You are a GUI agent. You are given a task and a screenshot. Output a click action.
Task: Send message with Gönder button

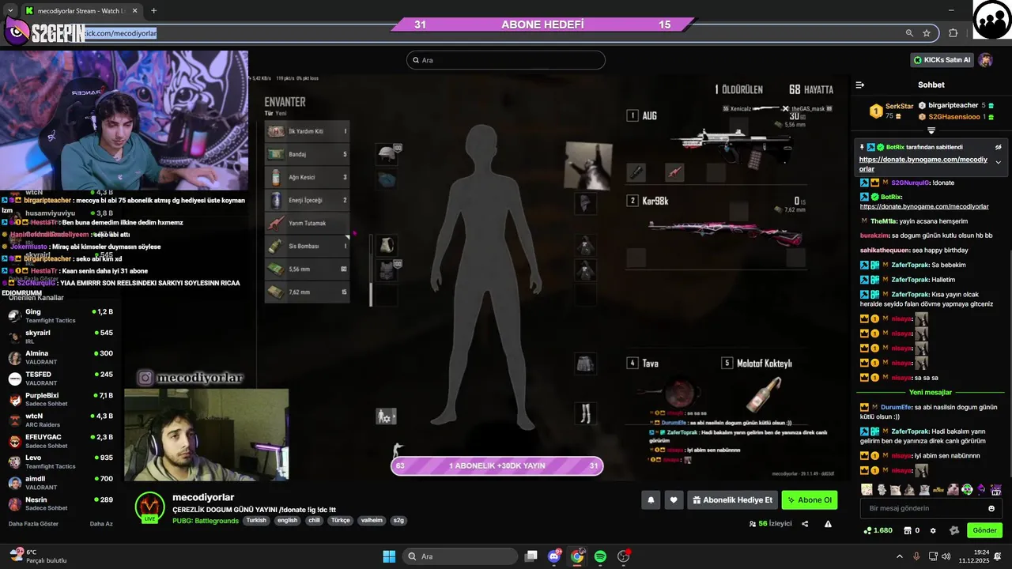click(984, 530)
